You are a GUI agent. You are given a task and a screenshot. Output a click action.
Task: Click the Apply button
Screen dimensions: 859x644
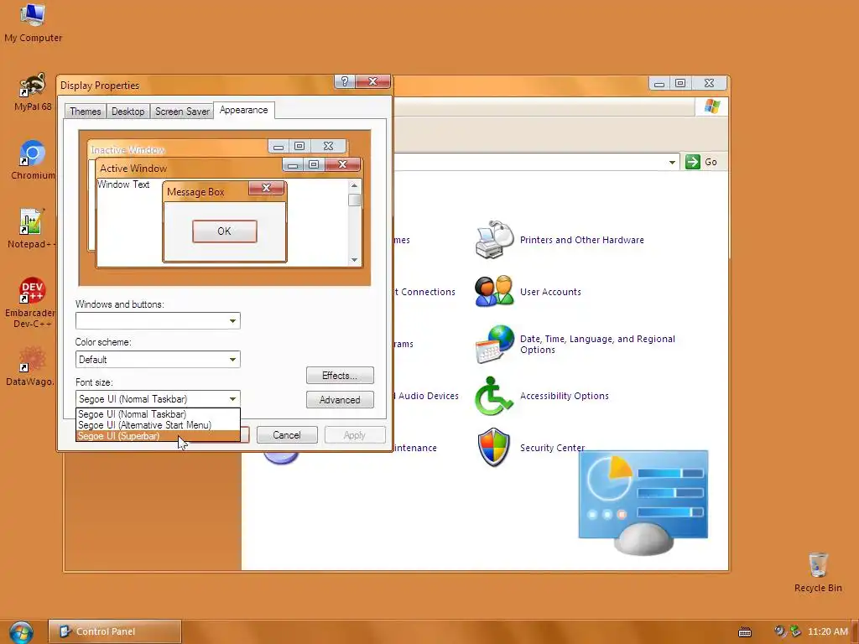click(x=355, y=435)
